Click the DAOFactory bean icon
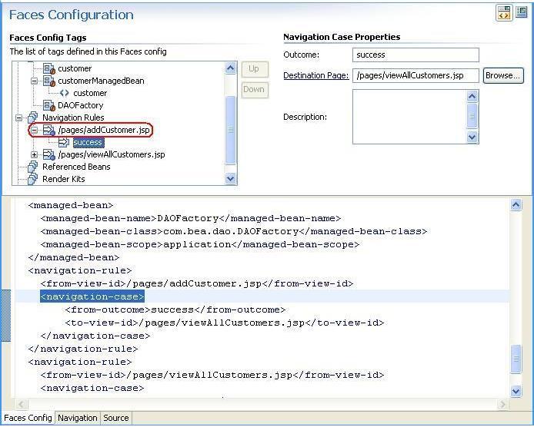 point(49,105)
